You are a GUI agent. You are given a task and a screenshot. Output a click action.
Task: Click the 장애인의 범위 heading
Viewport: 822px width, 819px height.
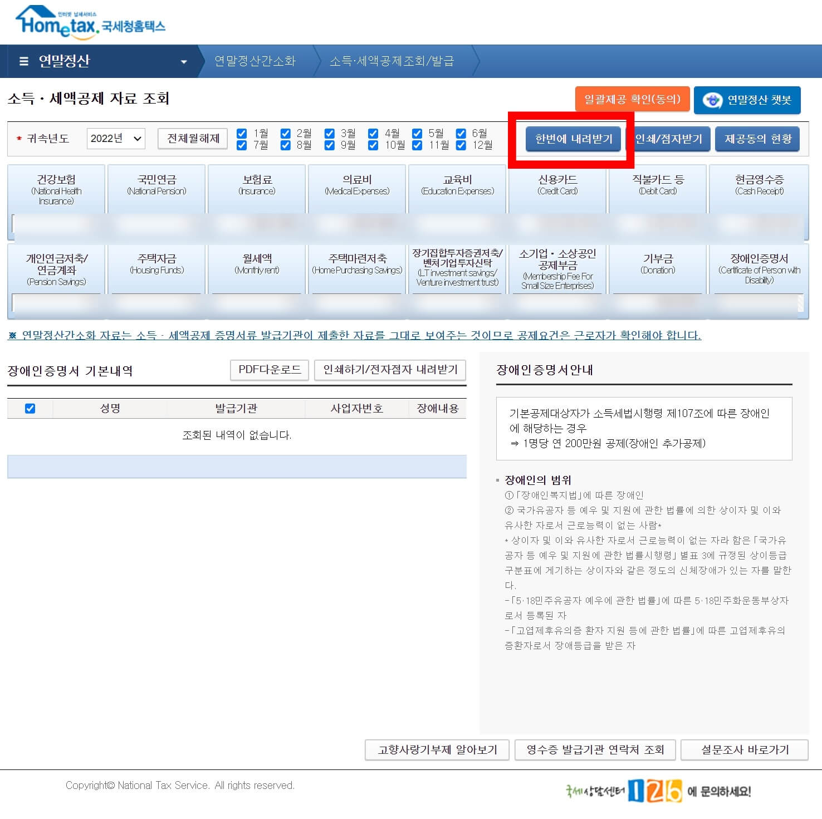(x=537, y=480)
